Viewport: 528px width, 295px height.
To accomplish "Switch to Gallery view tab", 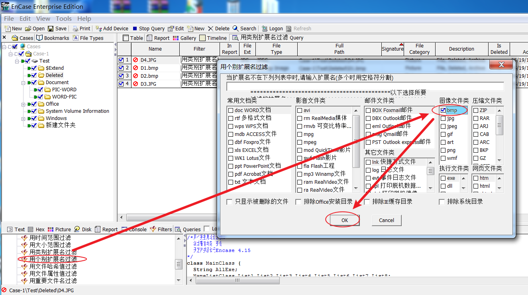I will (185, 38).
